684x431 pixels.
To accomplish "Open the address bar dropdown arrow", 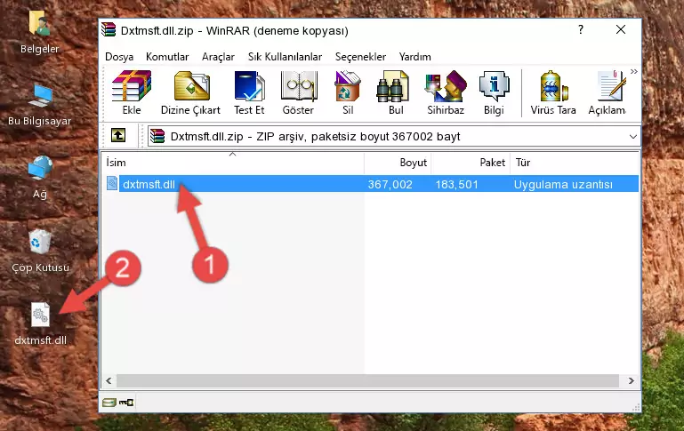I will pyautogui.click(x=633, y=136).
